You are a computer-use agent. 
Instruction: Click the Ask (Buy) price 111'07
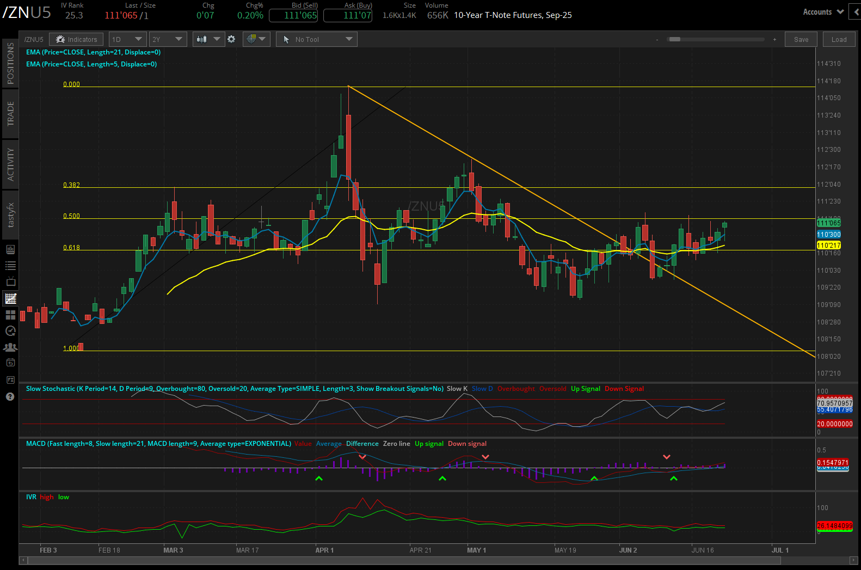click(348, 15)
